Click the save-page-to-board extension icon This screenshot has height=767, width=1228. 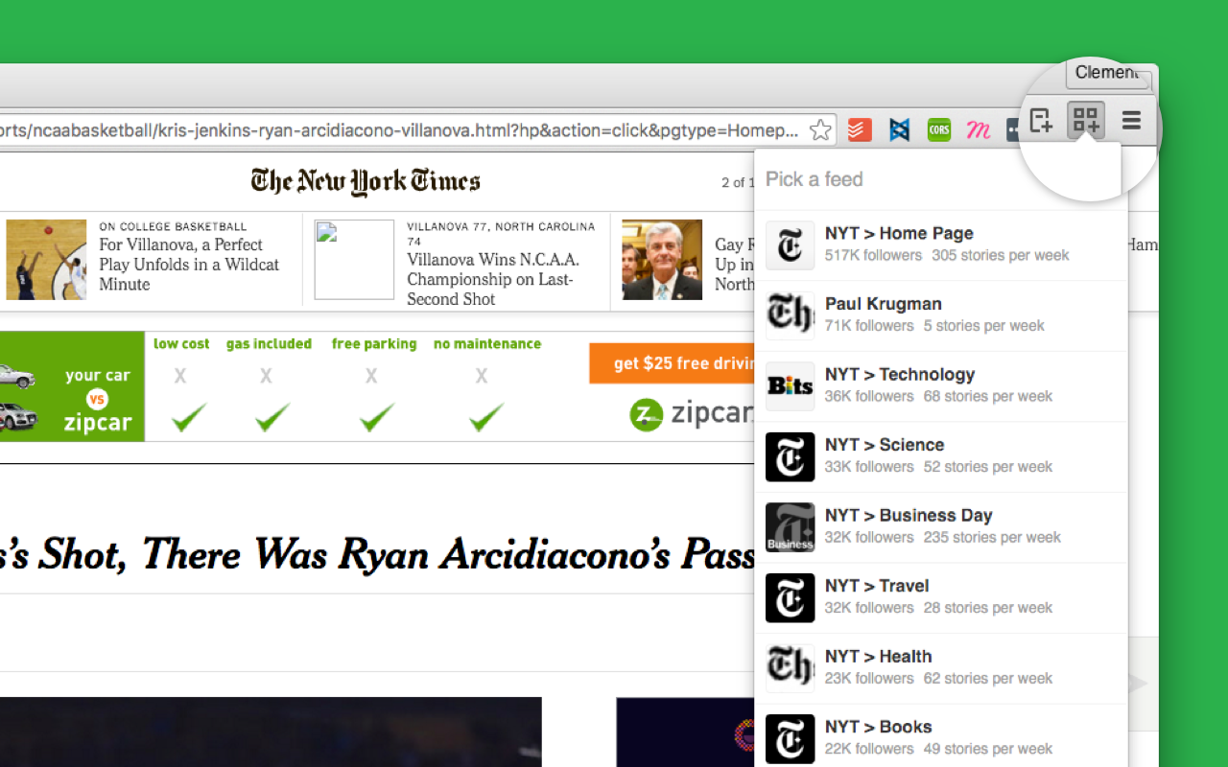click(1041, 121)
